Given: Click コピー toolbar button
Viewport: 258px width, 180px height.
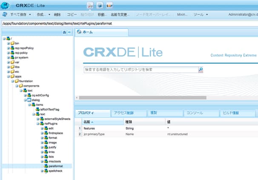Looking at the screenshot, I should point(72,14).
